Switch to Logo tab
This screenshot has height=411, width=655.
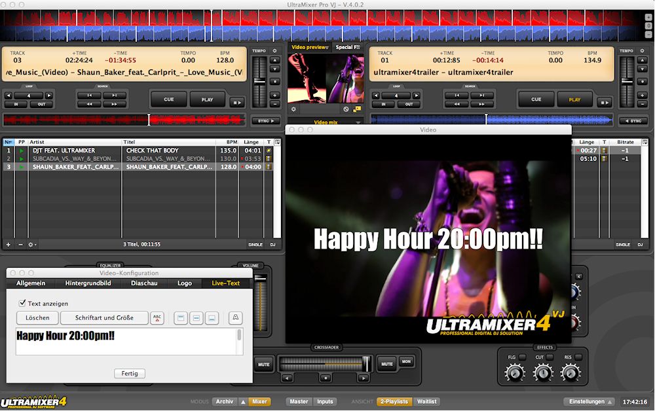[184, 283]
